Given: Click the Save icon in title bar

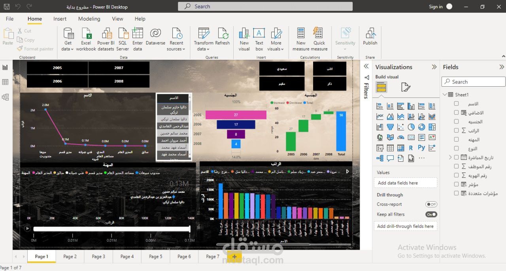Looking at the screenshot, I should point(7,7).
